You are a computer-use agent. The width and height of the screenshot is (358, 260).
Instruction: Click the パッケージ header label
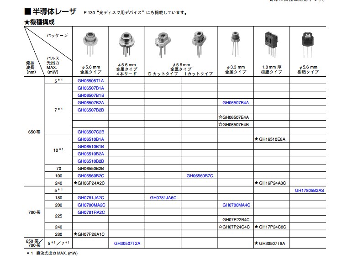point(58,35)
